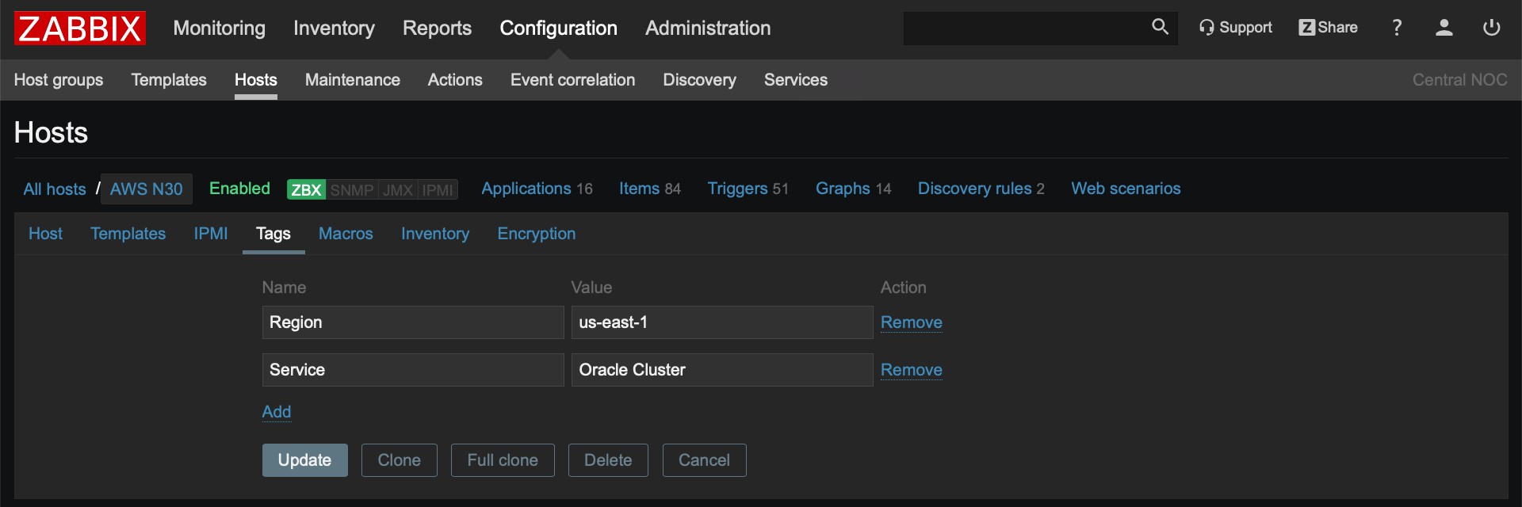This screenshot has width=1522, height=507.
Task: Add a new tag row
Action: coord(277,412)
